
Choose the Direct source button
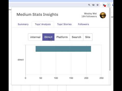pos(48,37)
